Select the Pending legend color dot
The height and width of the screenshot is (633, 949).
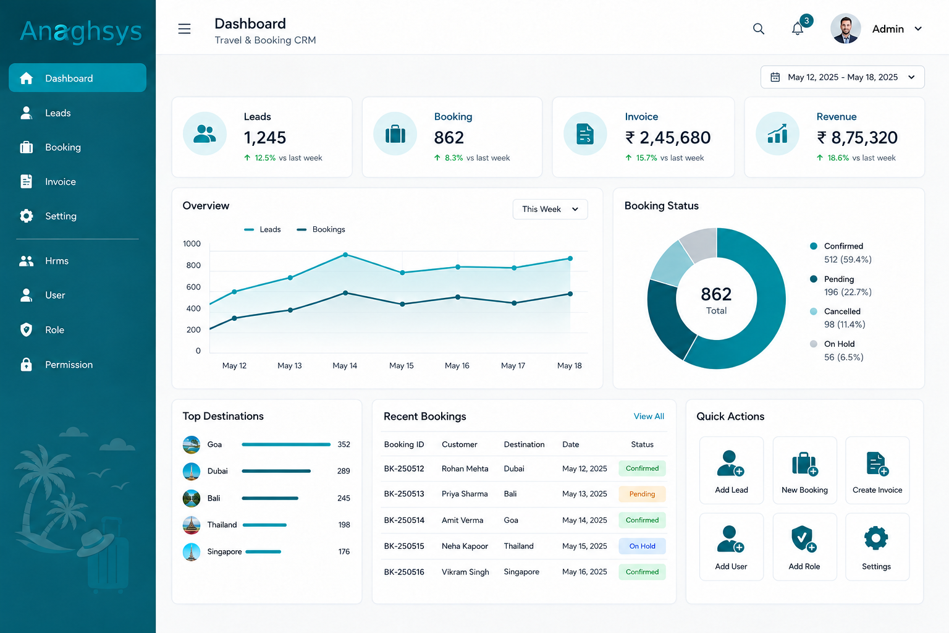coord(814,279)
